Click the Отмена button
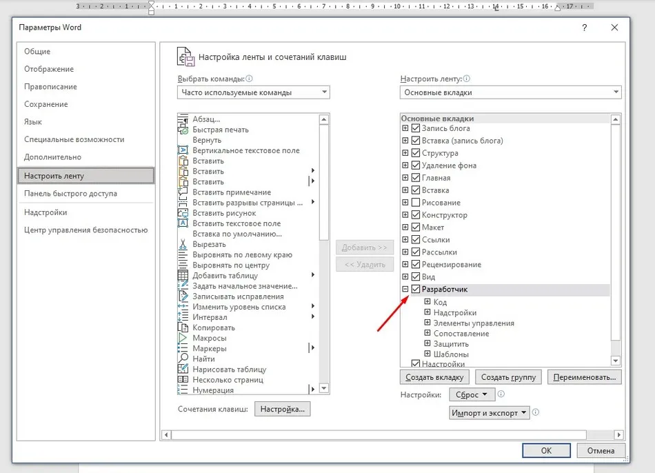This screenshot has width=655, height=473. point(601,450)
